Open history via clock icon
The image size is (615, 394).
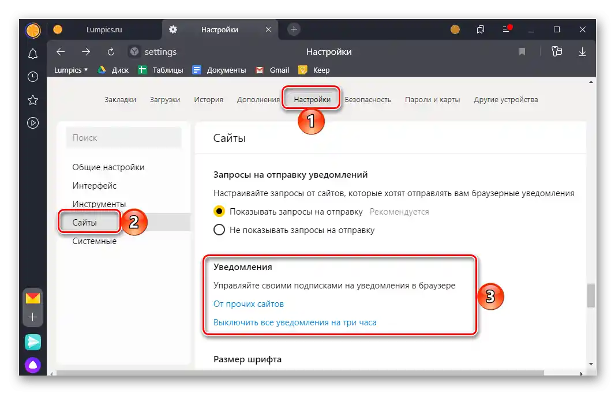pos(33,76)
